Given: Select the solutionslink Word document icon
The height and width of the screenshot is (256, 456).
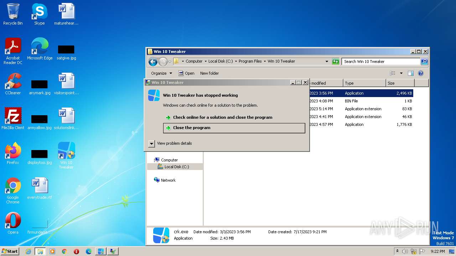Looking at the screenshot, I should tap(66, 119).
